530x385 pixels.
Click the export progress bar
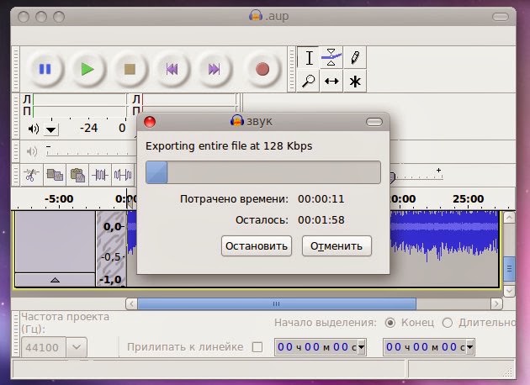263,172
